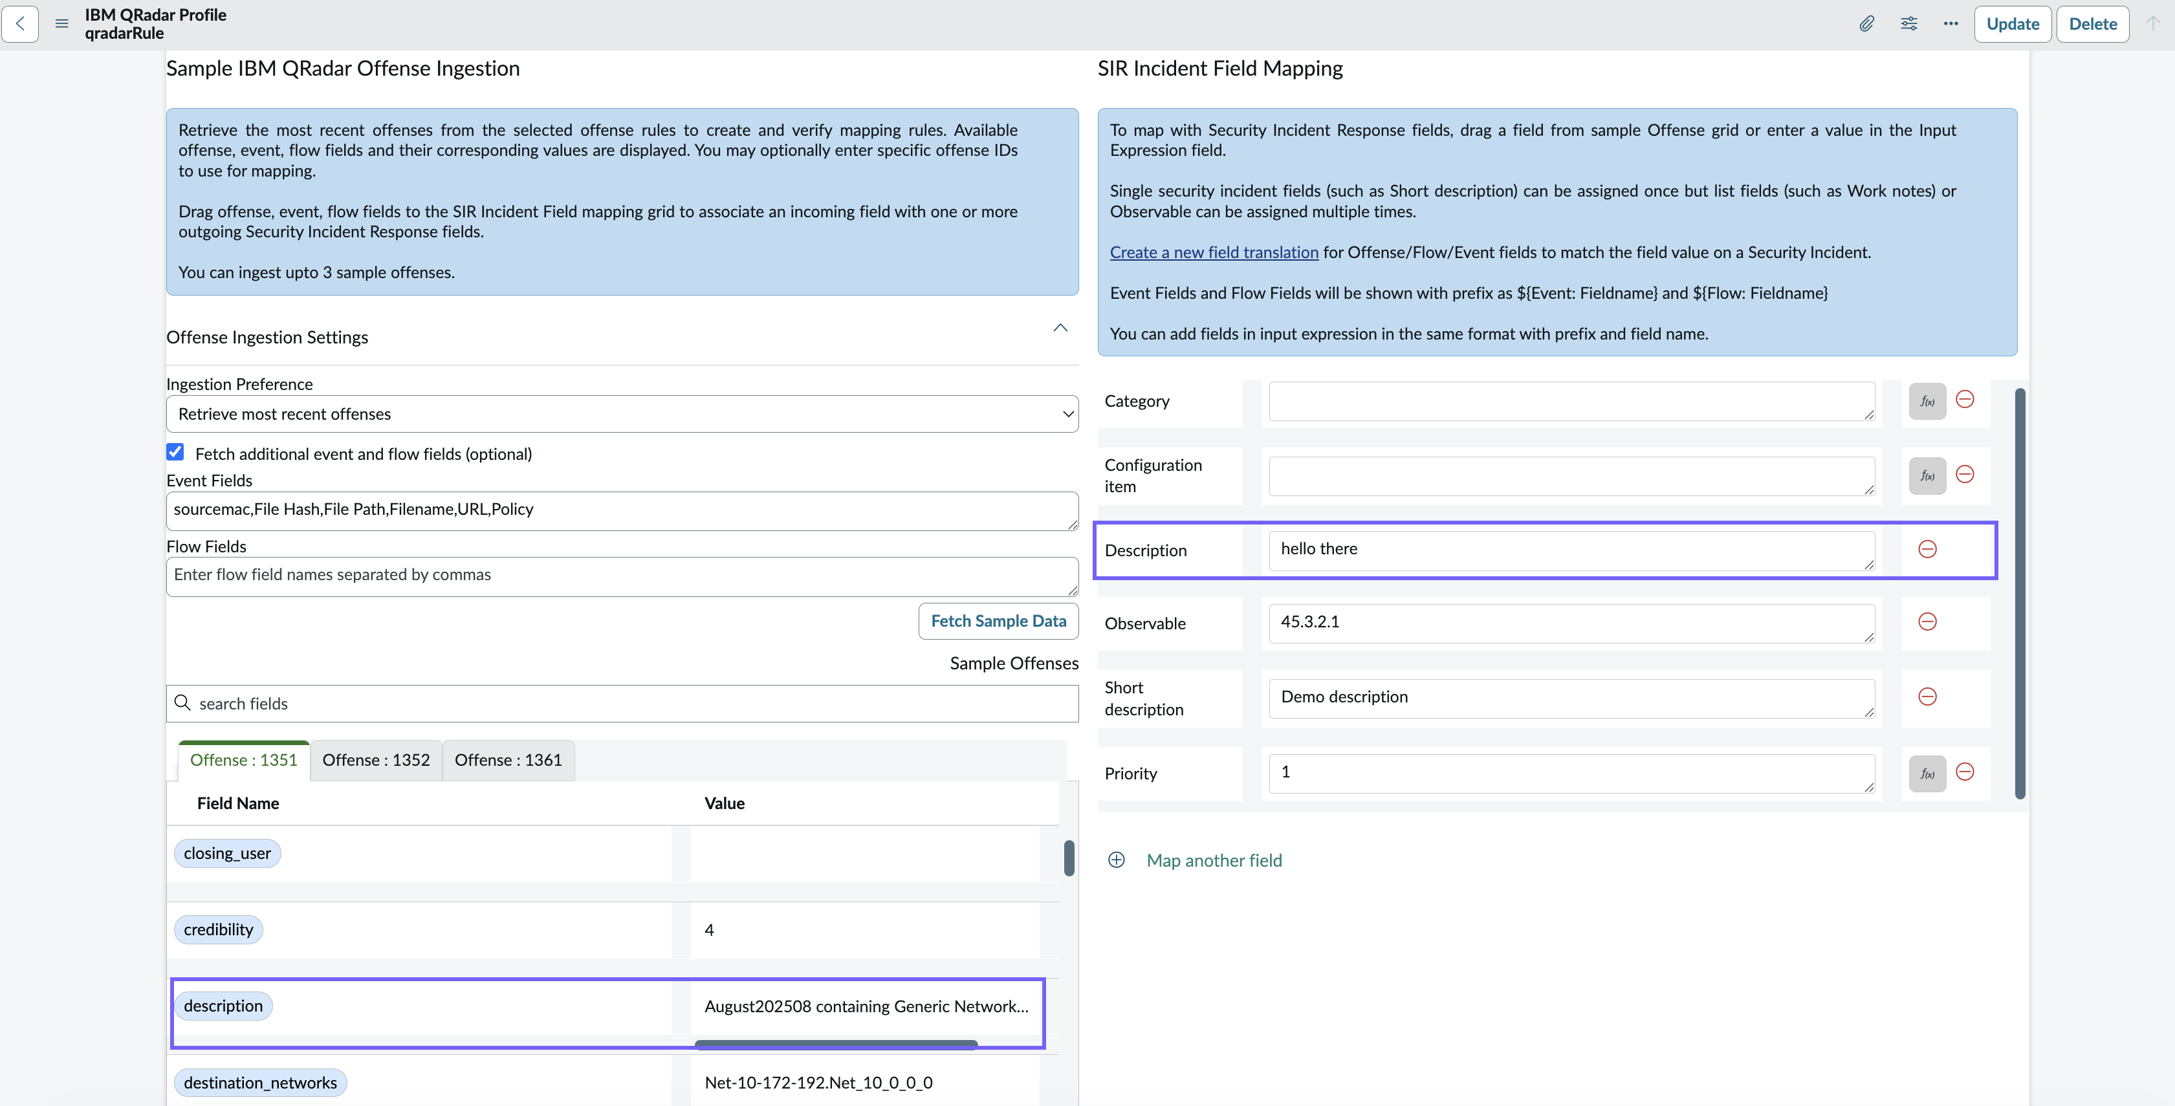2175x1106 pixels.
Task: Click the Update button
Action: point(2012,24)
